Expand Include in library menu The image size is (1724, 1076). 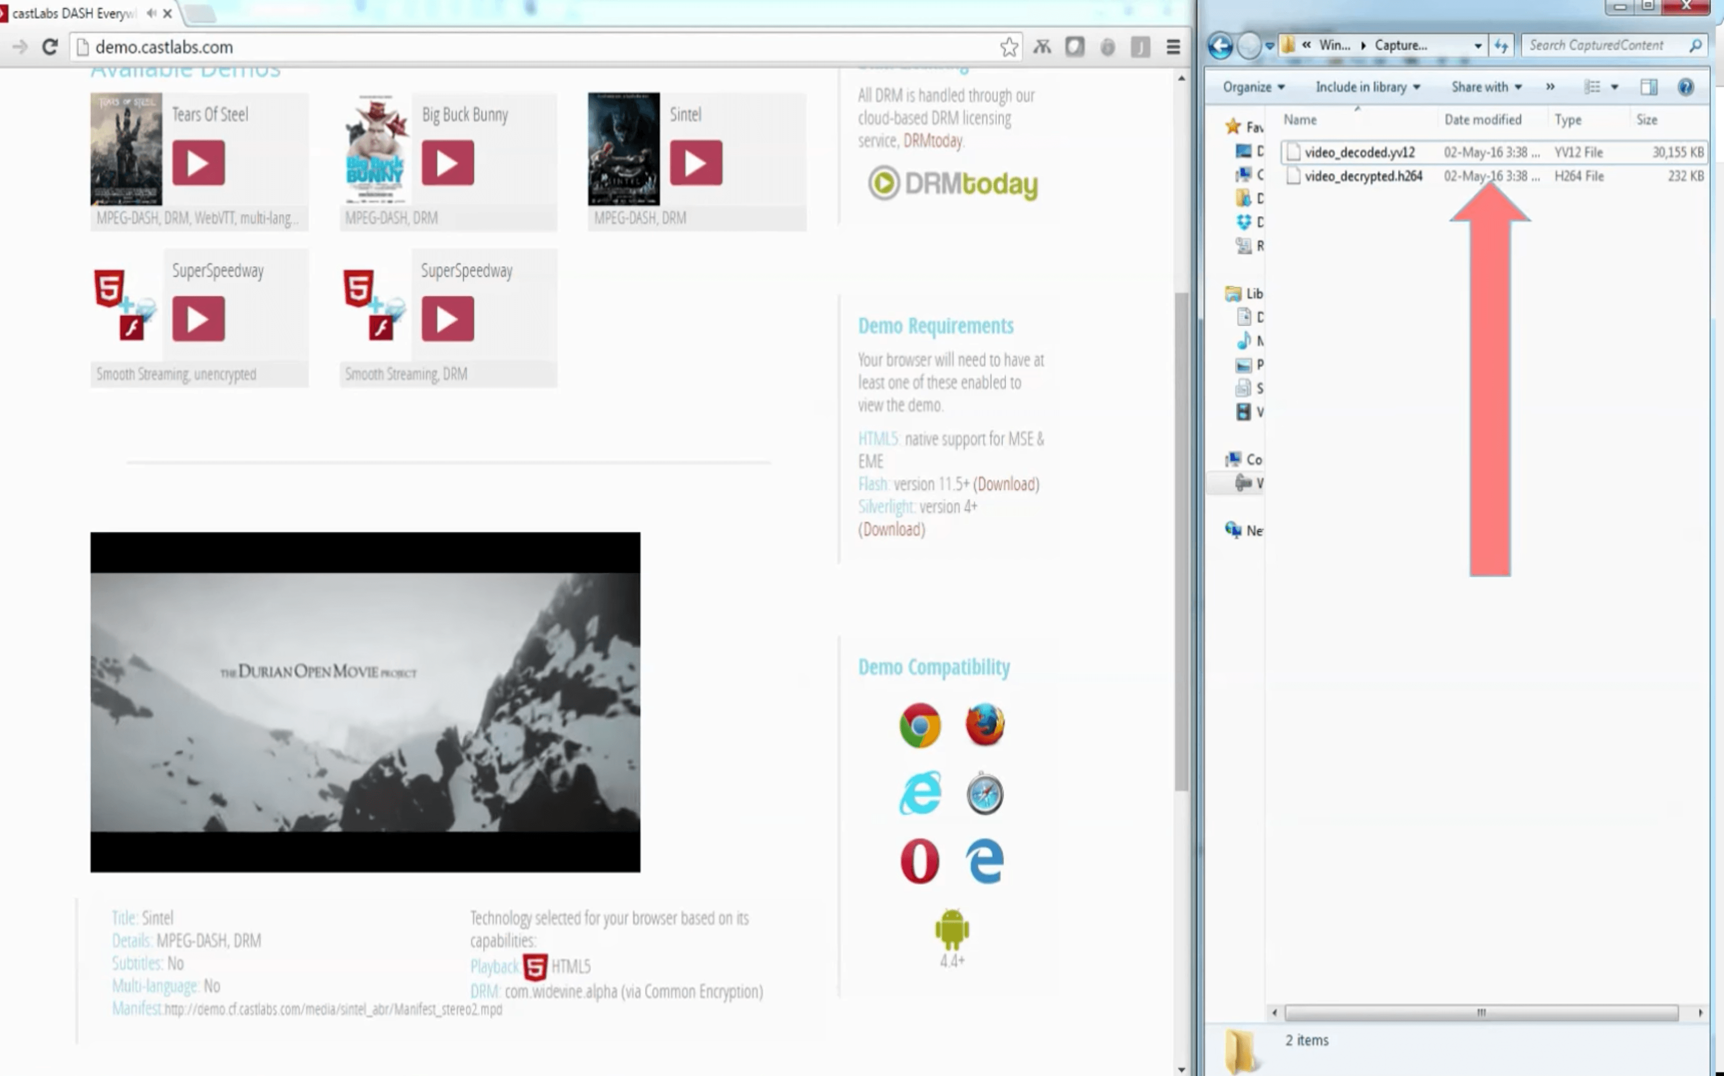point(1367,87)
